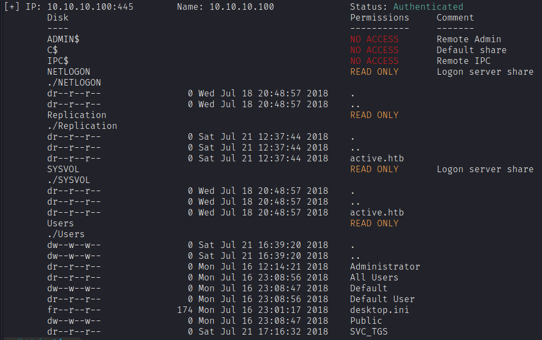Click the ADMIN$ share name
Image resolution: width=542 pixels, height=340 pixels.
(63, 39)
